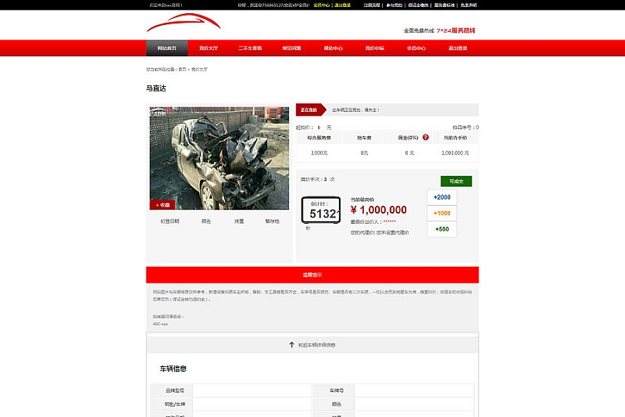Click the red +收藏 button on the photo
625x417 pixels.
pyautogui.click(x=162, y=205)
